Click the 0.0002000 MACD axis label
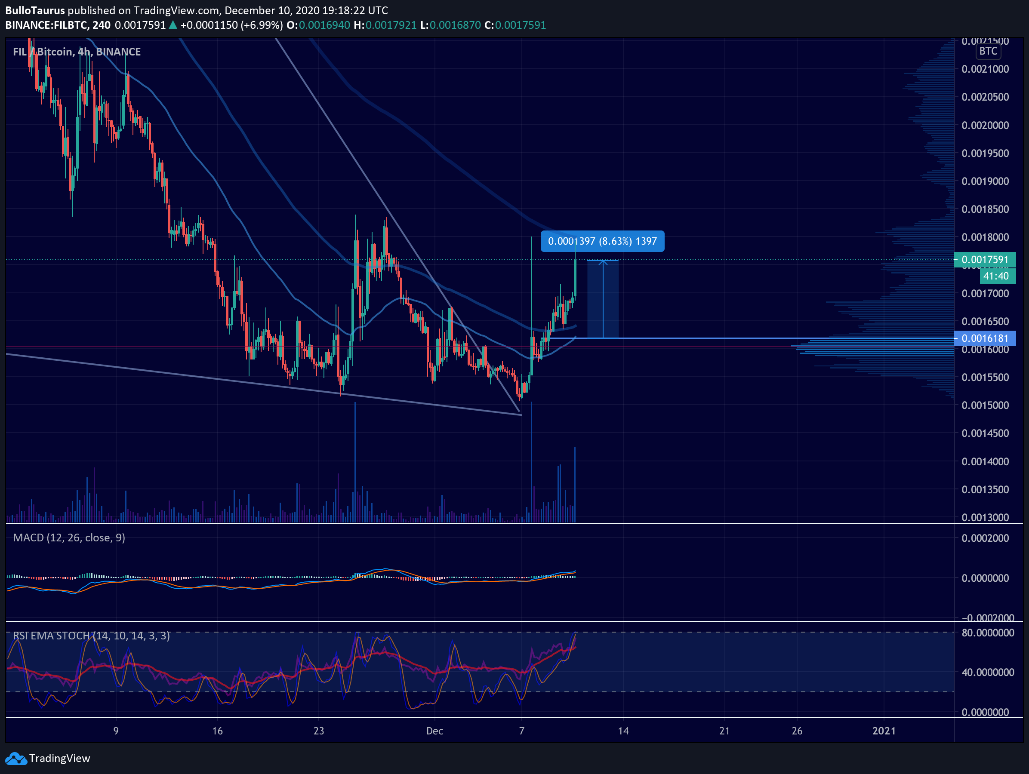Image resolution: width=1029 pixels, height=774 pixels. (x=985, y=538)
